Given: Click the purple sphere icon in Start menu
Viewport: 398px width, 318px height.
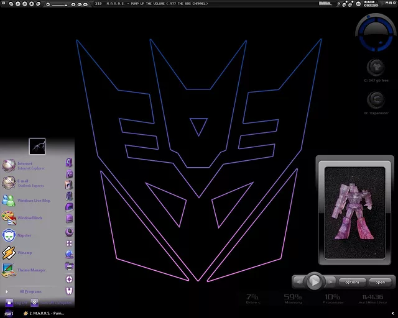Looking at the screenshot, I should (69, 232).
